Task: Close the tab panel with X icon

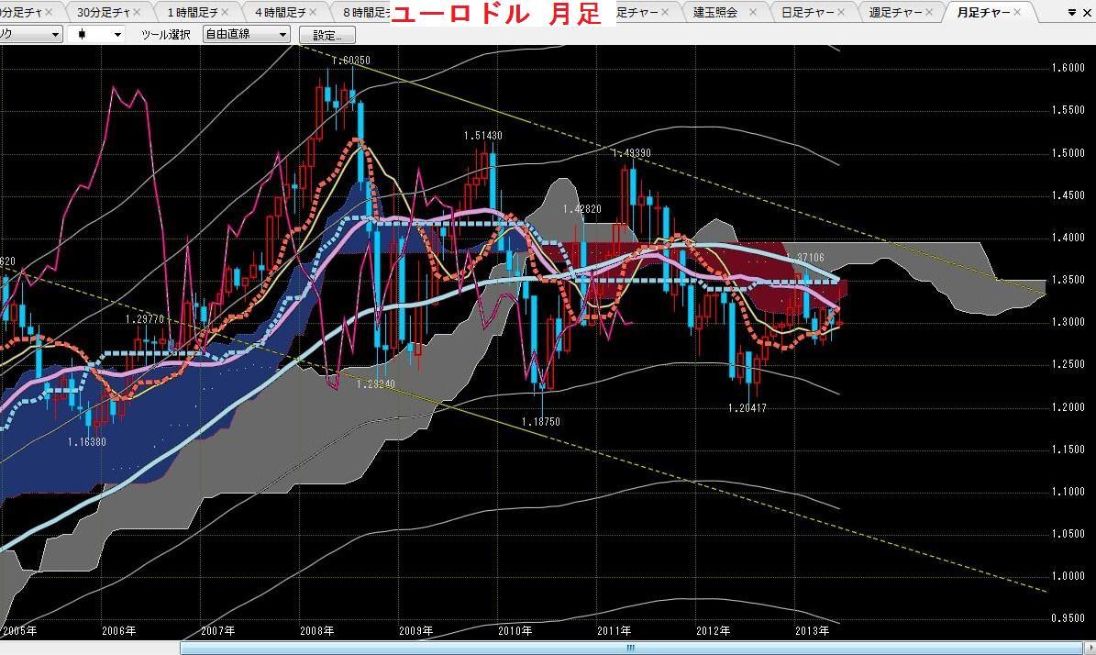Action: [x=1087, y=13]
